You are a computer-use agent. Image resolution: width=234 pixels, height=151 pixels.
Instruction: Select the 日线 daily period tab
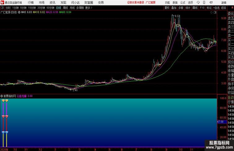(x=58, y=8)
